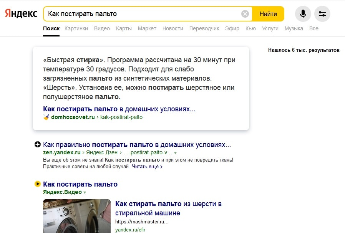Go to the Новости tab

pyautogui.click(x=173, y=28)
